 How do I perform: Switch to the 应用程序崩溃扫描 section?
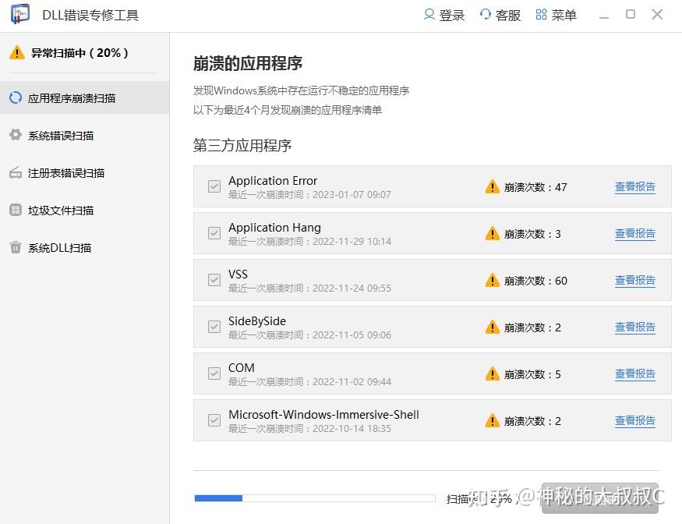pos(74,97)
